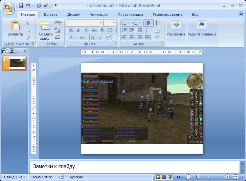
Task: Toggle strikethrough abc formatting
Action: click(94, 30)
